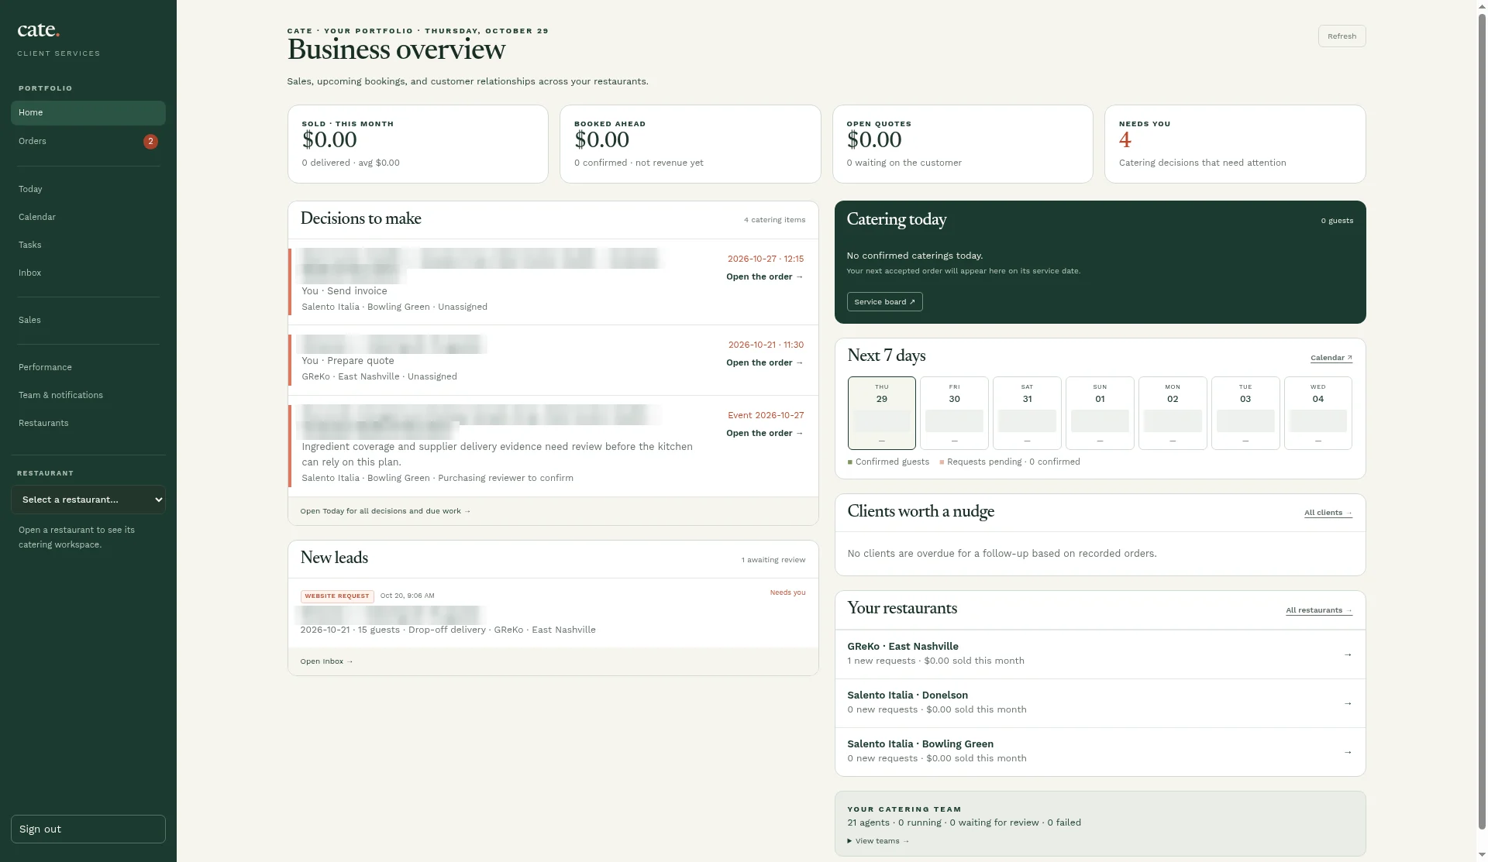Screen dimensions: 1488x862
Task: Follow Open Today for all decisions link
Action: 385,511
